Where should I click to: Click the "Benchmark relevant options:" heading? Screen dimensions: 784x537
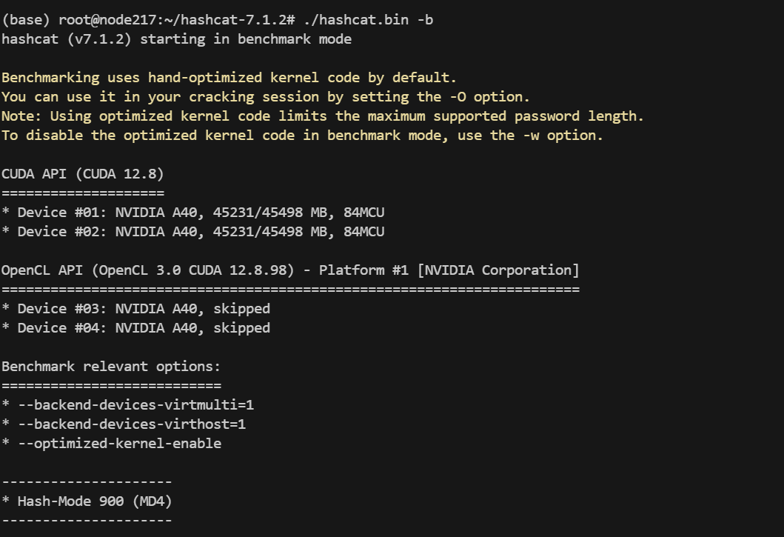111,367
